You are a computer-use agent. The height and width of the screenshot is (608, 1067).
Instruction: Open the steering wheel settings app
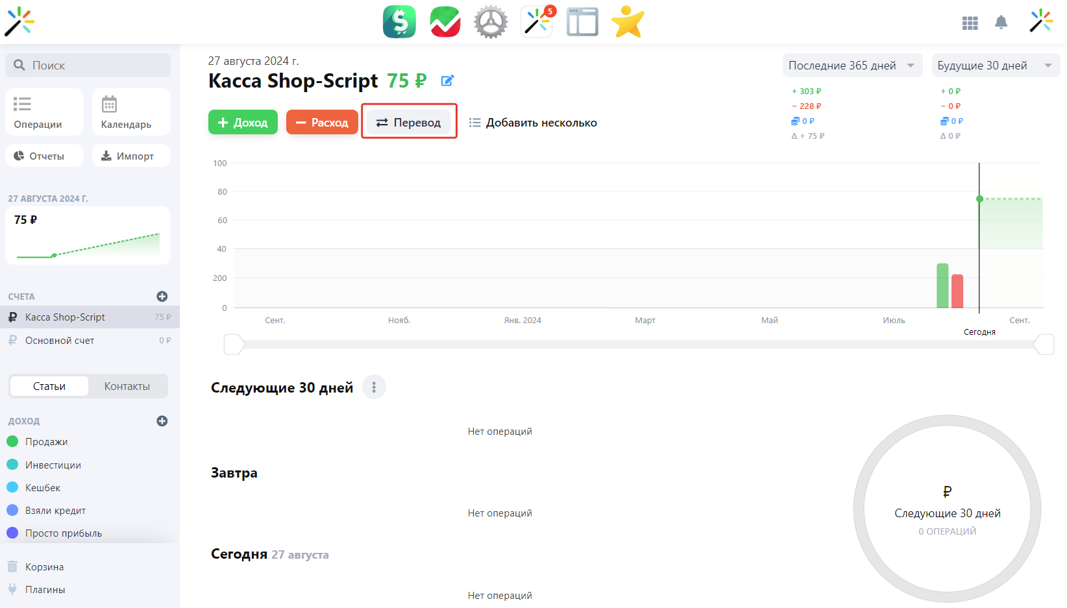click(491, 22)
